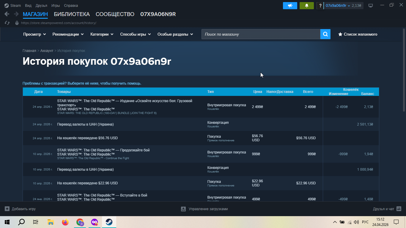Select the 10 апр. currency conversion to UAH row
The image size is (406, 228).
pyautogui.click(x=201, y=170)
